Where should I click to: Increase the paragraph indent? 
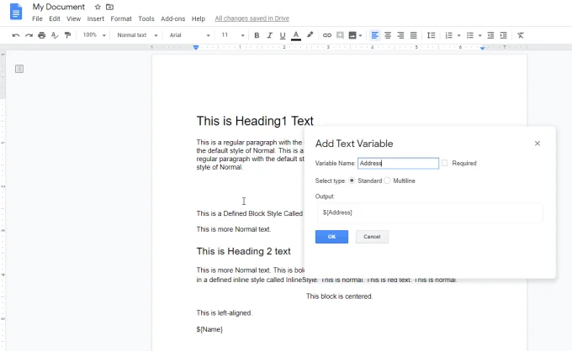pos(503,35)
